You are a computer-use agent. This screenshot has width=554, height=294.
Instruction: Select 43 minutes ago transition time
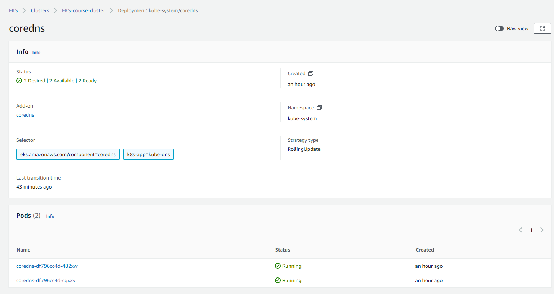point(34,187)
